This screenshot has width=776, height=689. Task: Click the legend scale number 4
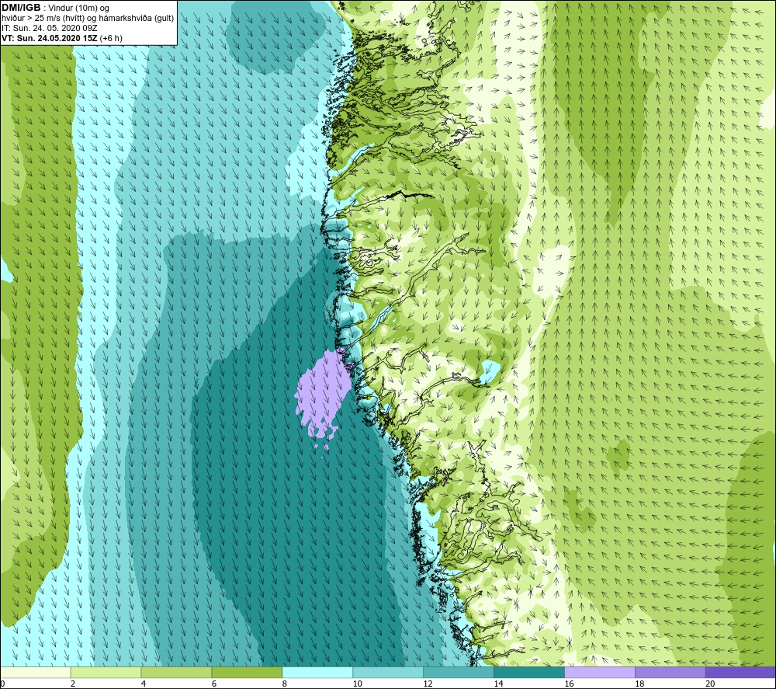[x=144, y=684]
